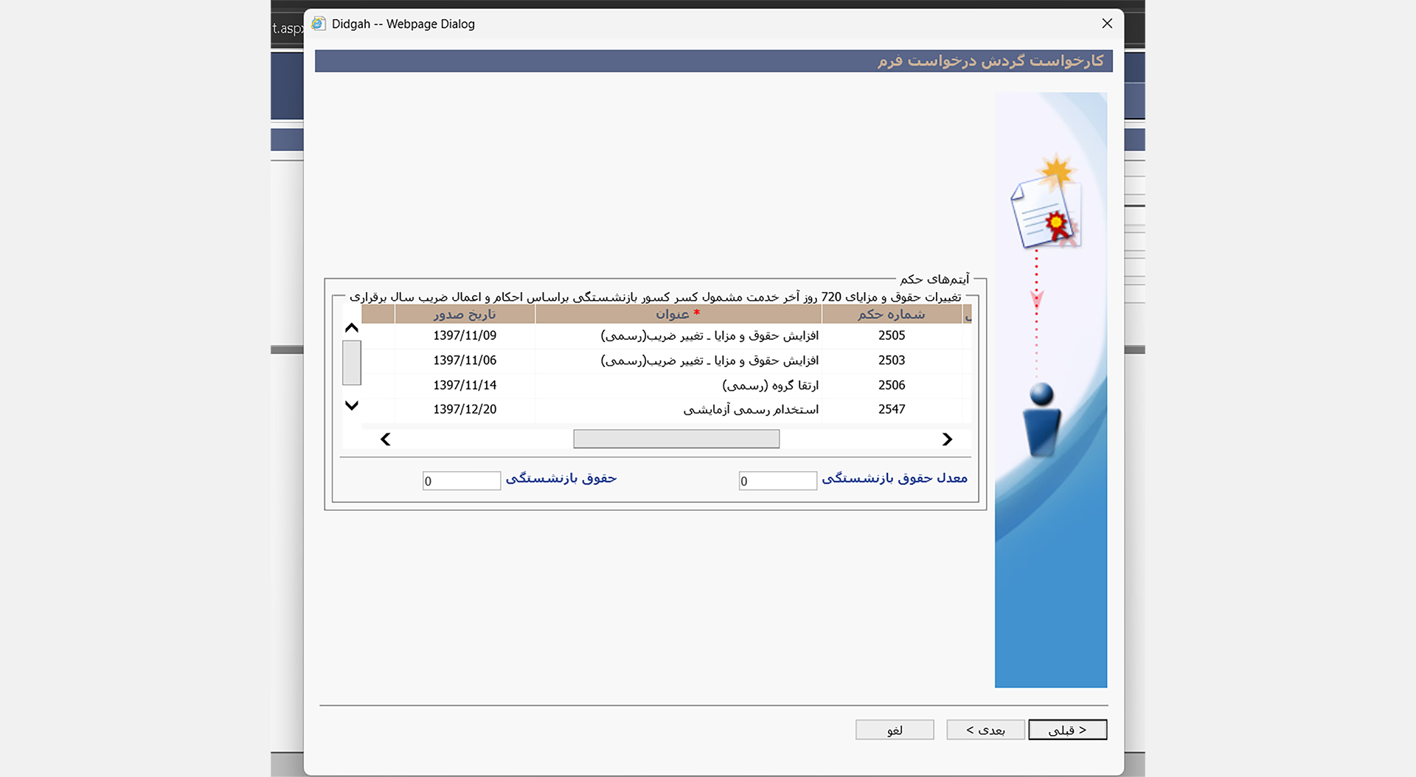Click the Internet Explorer icon in the title bar
The image size is (1416, 777).
coord(319,24)
